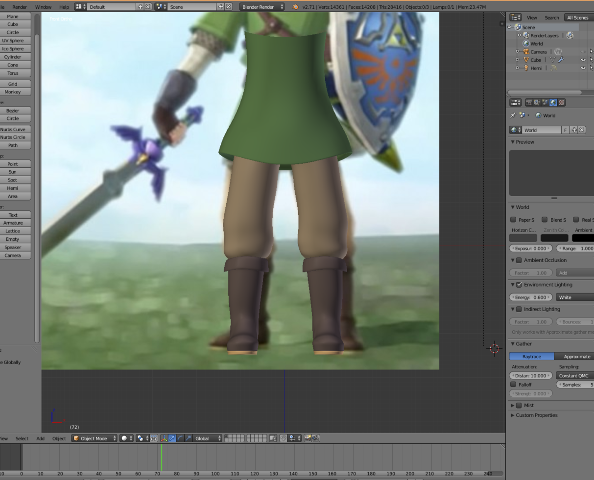Select the translate manipulator arrow icon
Image resolution: width=594 pixels, height=480 pixels.
(x=172, y=438)
